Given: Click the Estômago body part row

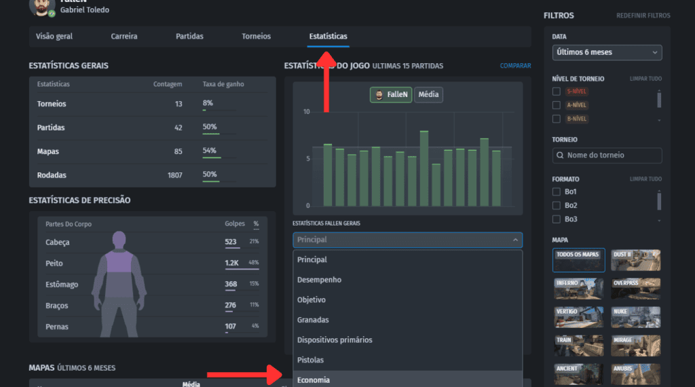Looking at the screenshot, I should 152,284.
